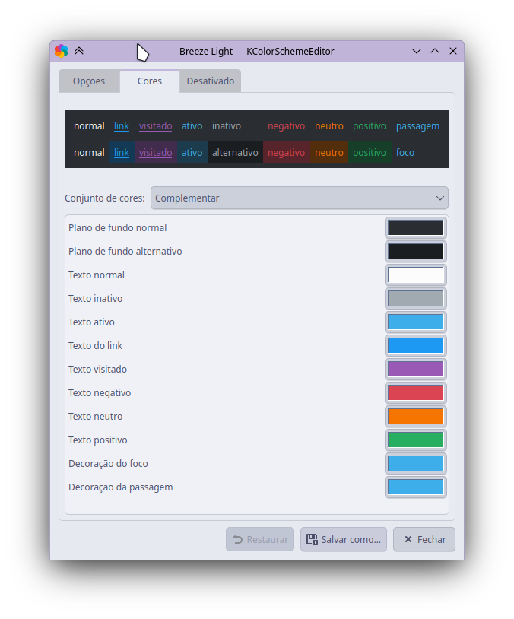
Task: Click the highlighted 'link' in bottom preview row
Action: tap(122, 152)
